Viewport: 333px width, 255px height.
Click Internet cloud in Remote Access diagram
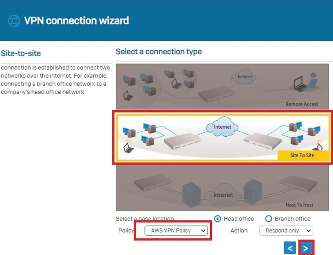[244, 77]
